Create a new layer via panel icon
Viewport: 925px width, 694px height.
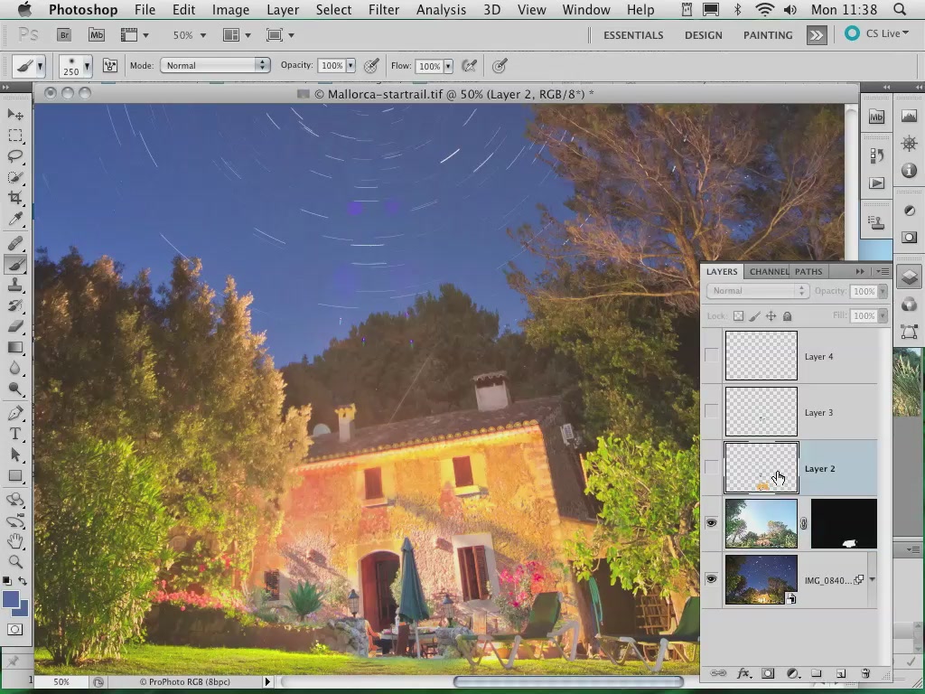841,672
